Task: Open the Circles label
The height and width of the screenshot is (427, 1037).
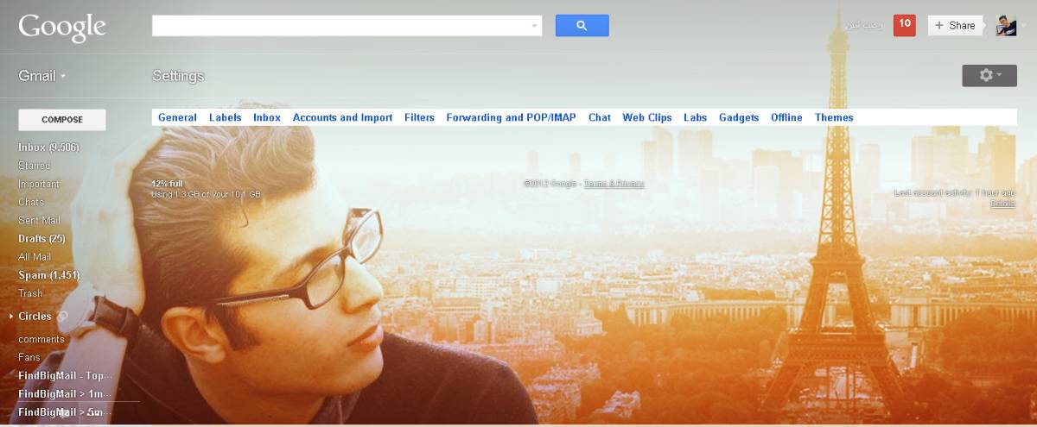Action: click(35, 317)
